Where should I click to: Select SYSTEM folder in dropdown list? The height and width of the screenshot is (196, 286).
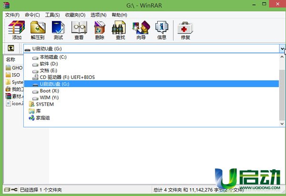click(x=152, y=104)
